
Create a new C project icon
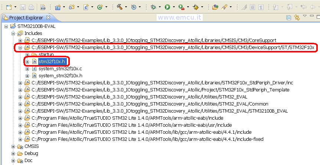coord(58,7)
